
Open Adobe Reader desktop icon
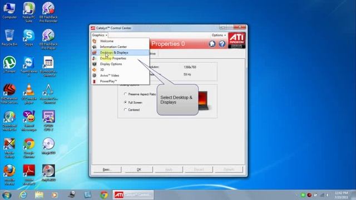[x=29, y=175]
